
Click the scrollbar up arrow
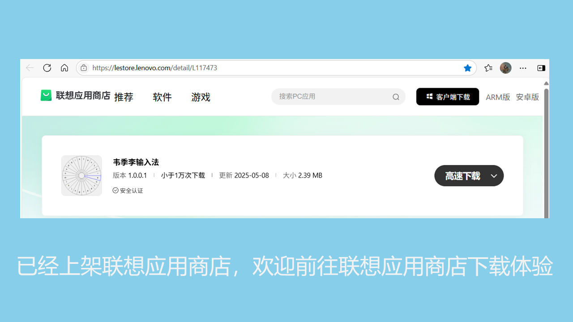(x=546, y=83)
